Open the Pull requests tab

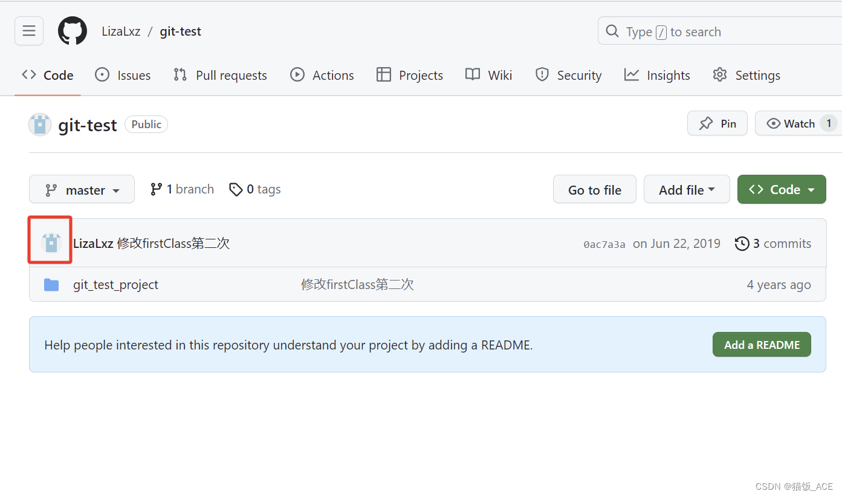point(220,75)
